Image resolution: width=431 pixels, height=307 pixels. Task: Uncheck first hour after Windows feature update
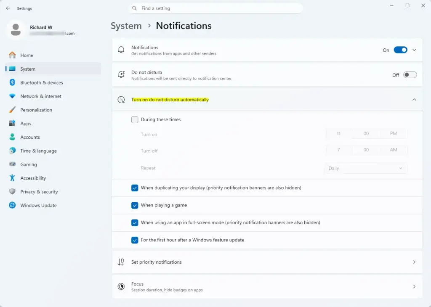(135, 240)
